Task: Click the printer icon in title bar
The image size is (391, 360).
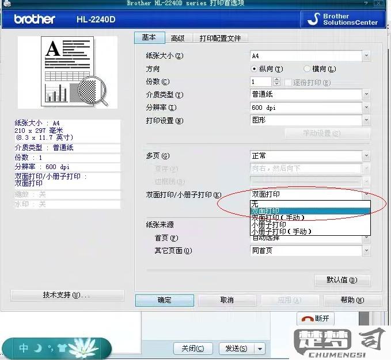Action: [7, 3]
